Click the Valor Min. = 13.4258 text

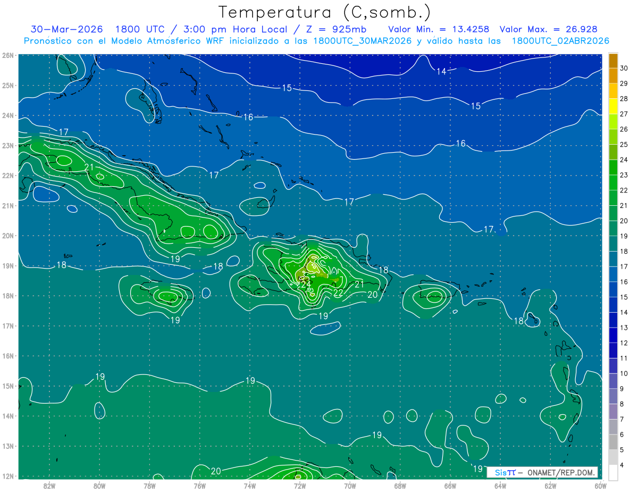[439, 29]
